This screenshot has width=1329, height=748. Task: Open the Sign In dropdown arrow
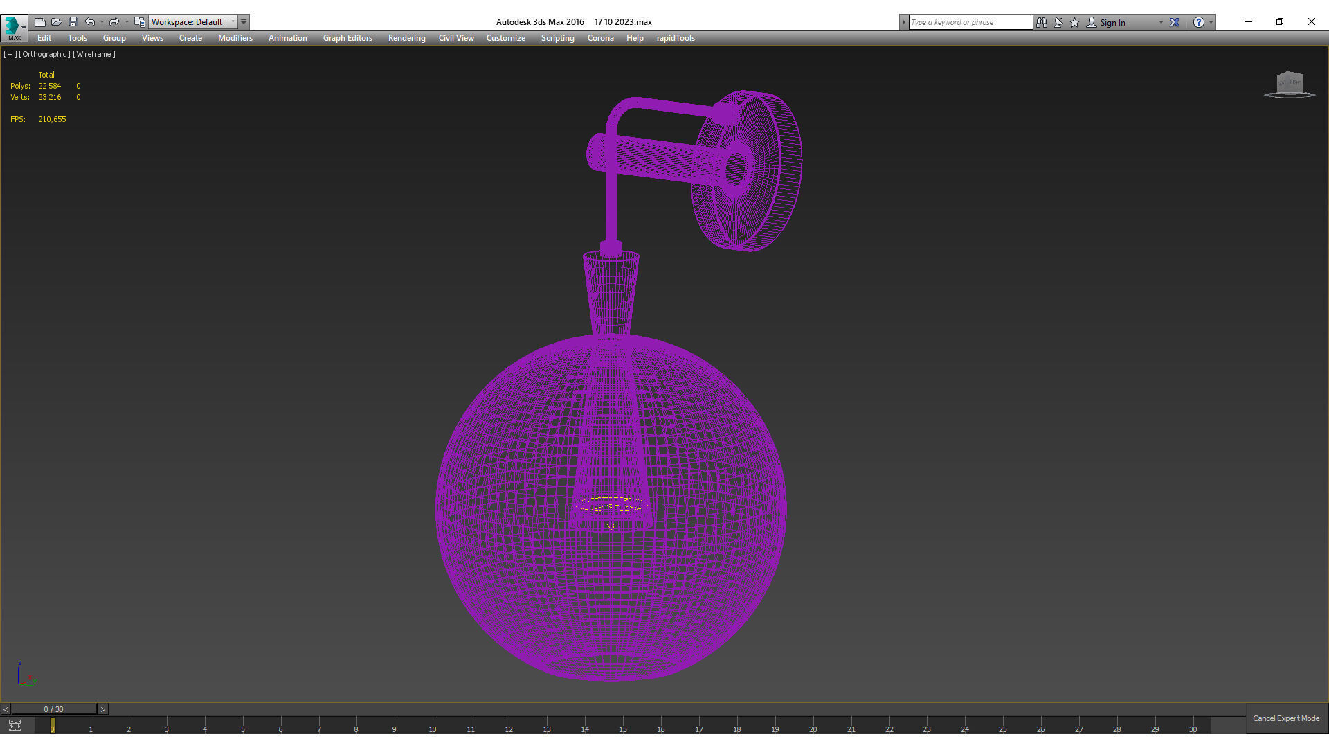coord(1161,22)
